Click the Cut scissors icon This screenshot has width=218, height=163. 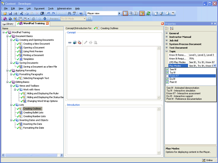pyautogui.click(x=21, y=14)
